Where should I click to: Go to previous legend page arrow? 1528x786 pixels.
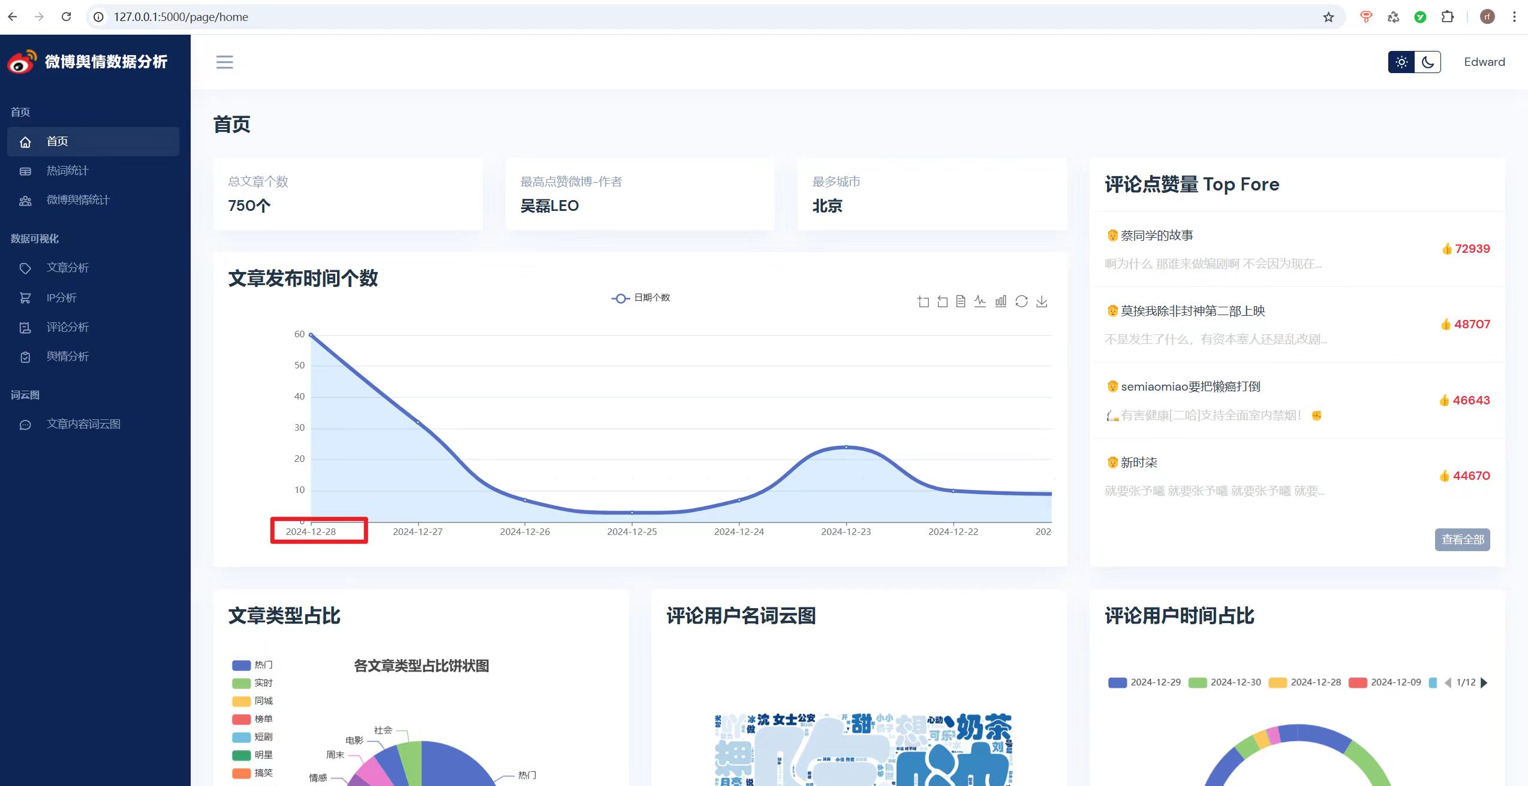tap(1448, 682)
